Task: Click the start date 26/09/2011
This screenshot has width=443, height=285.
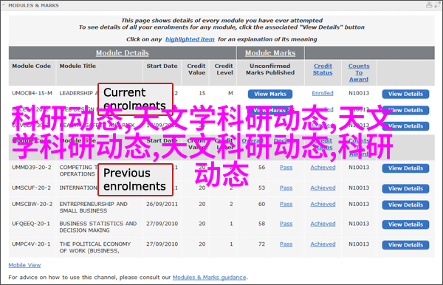Action: click(x=162, y=204)
